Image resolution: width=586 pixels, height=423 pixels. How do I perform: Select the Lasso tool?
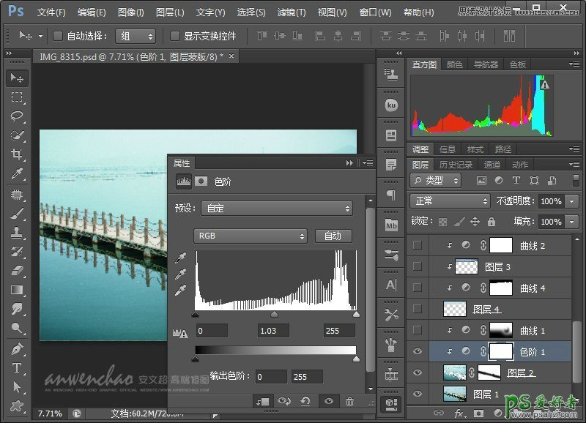(x=18, y=116)
